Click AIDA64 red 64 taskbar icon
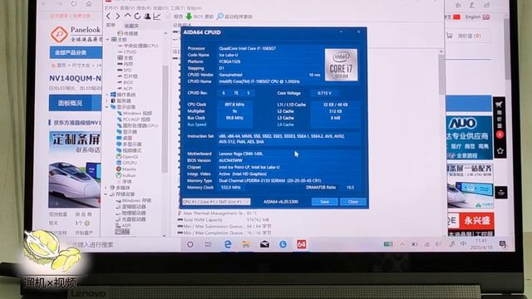This screenshot has height=299, width=532. [x=301, y=244]
